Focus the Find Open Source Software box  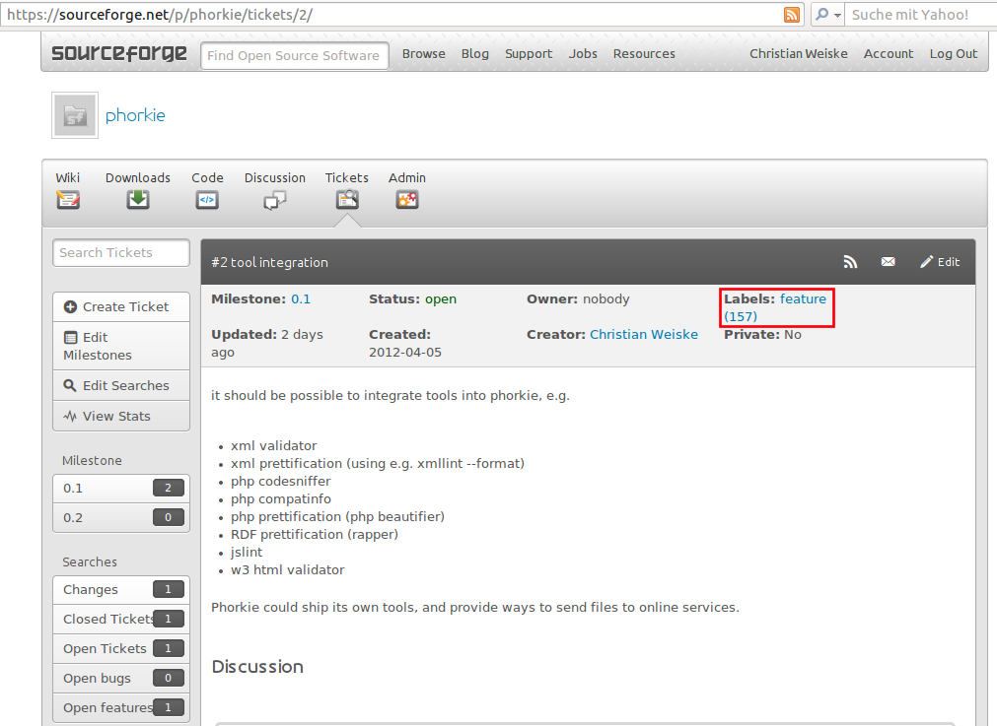pos(294,55)
